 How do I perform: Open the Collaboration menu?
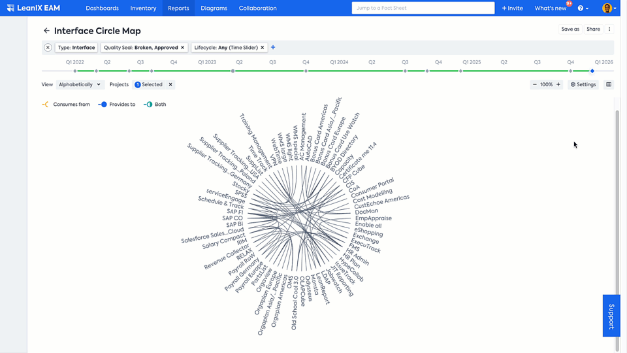257,8
